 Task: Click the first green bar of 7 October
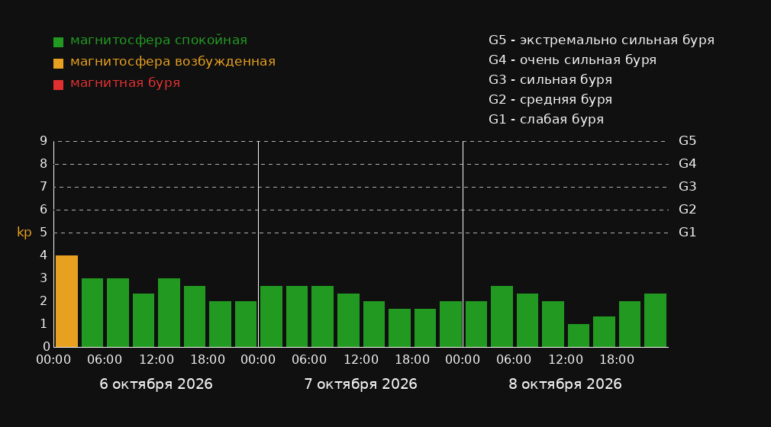coord(272,316)
